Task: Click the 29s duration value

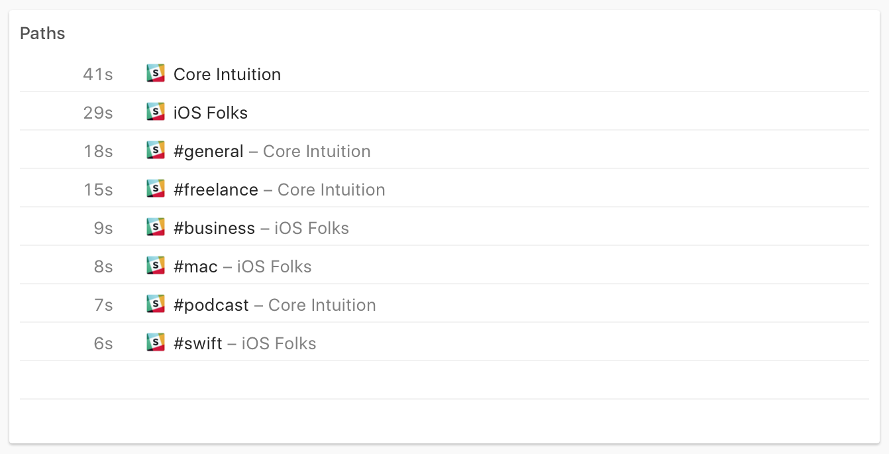Action: click(98, 113)
